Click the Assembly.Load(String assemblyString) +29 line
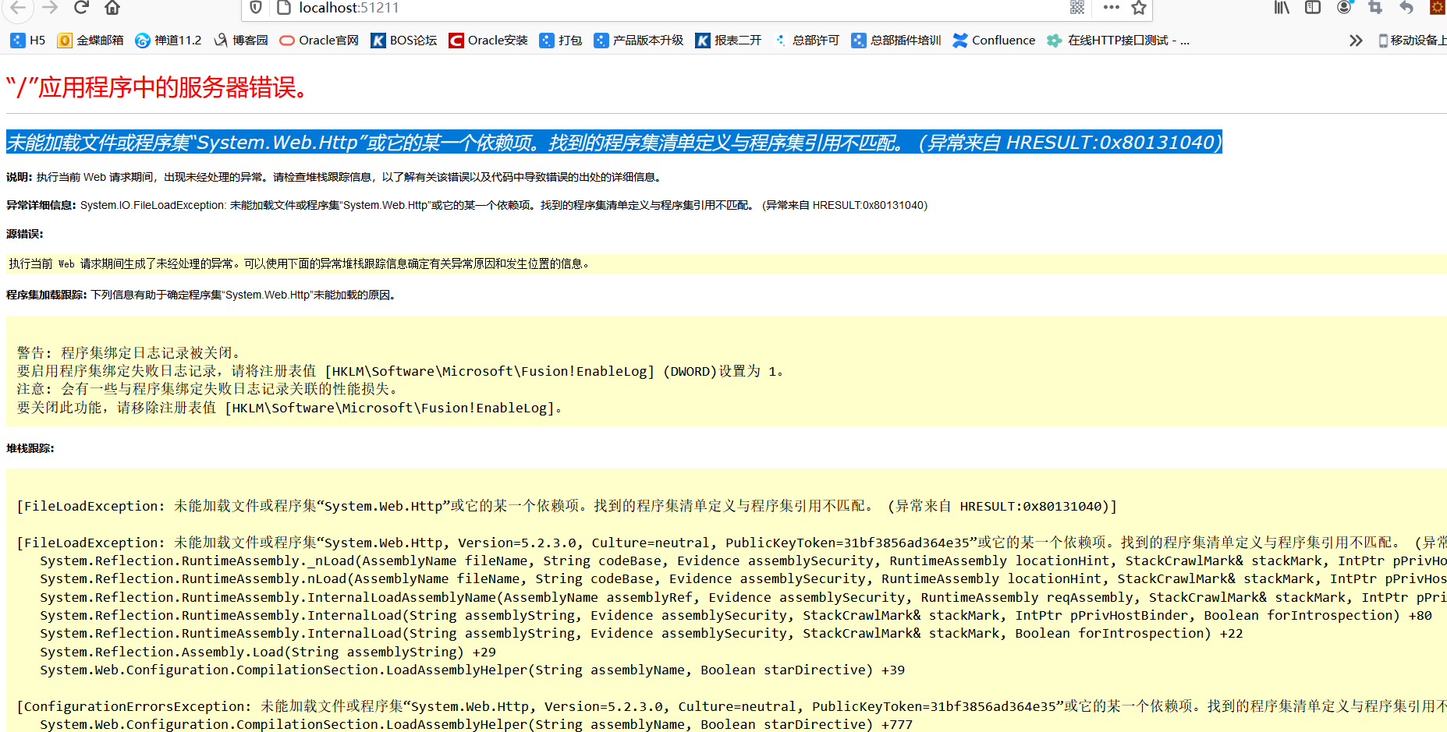Image resolution: width=1447 pixels, height=732 pixels. click(268, 652)
